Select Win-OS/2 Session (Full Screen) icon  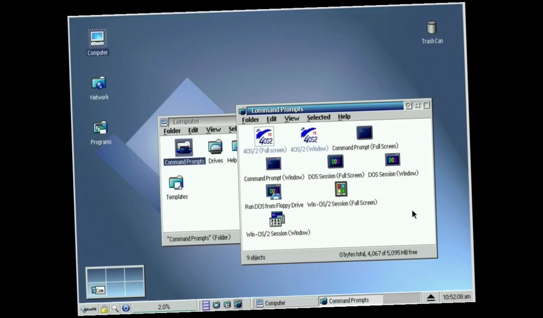(x=341, y=189)
